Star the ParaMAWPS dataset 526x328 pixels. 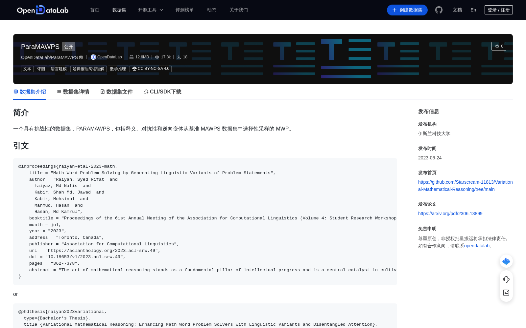(x=499, y=46)
